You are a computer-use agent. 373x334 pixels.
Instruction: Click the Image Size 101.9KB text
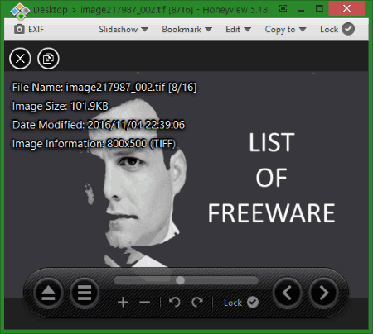61,106
